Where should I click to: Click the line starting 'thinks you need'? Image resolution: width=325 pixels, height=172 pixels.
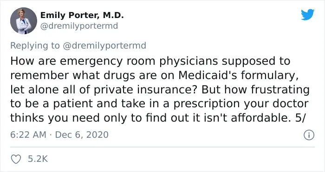click(x=157, y=118)
